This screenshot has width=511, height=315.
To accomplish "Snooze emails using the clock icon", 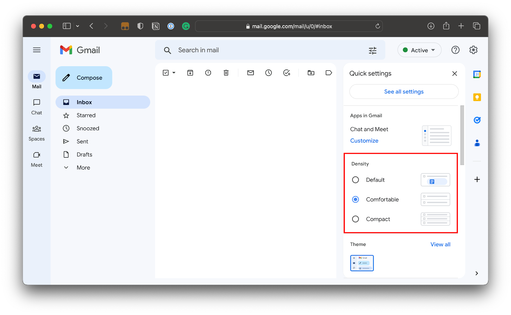I will pos(269,73).
